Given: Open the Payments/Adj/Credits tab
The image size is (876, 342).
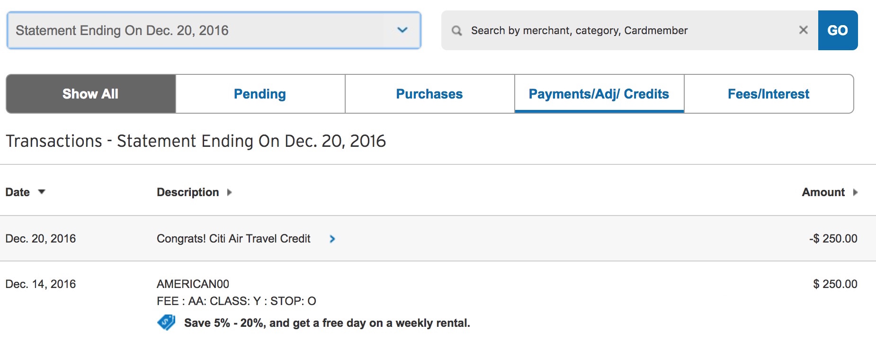Looking at the screenshot, I should click(x=599, y=94).
